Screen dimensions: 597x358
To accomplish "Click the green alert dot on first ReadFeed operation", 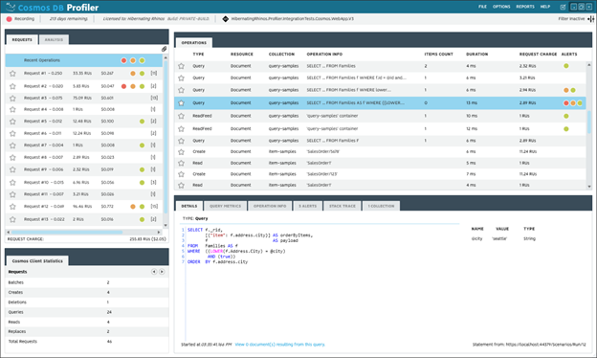I will 566,116.
